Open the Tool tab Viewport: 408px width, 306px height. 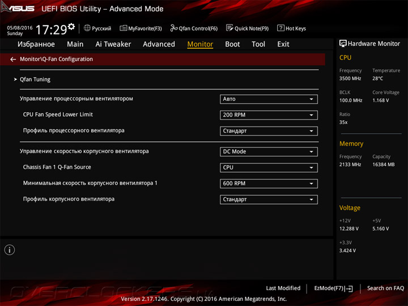(x=258, y=44)
